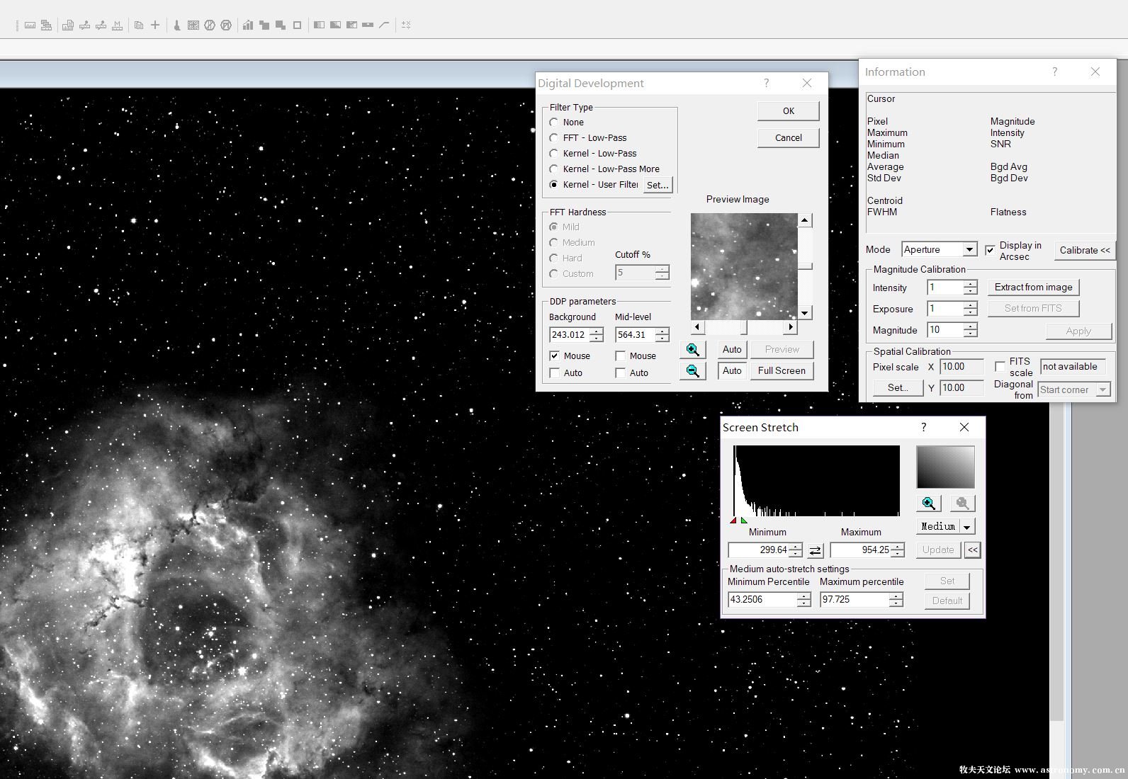Click the Maximum Percentile stepper arrows
This screenshot has width=1128, height=779.
[x=896, y=600]
